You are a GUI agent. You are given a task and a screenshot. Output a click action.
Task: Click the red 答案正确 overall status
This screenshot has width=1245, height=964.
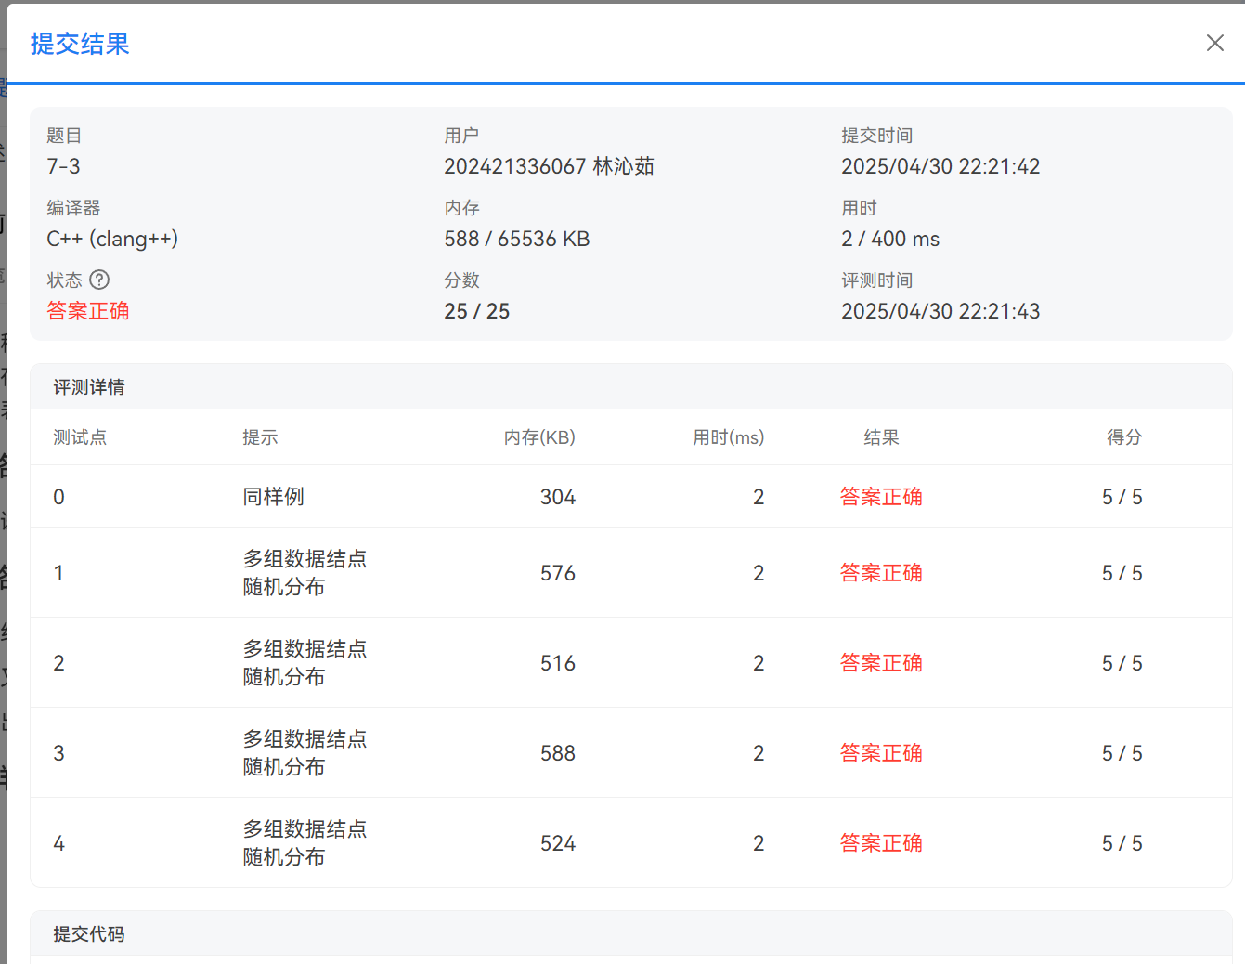point(88,311)
